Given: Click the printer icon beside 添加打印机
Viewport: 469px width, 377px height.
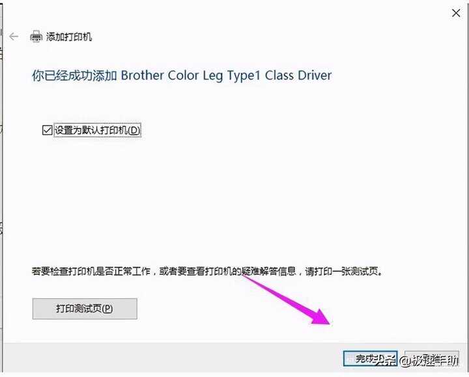Looking at the screenshot, I should click(36, 36).
